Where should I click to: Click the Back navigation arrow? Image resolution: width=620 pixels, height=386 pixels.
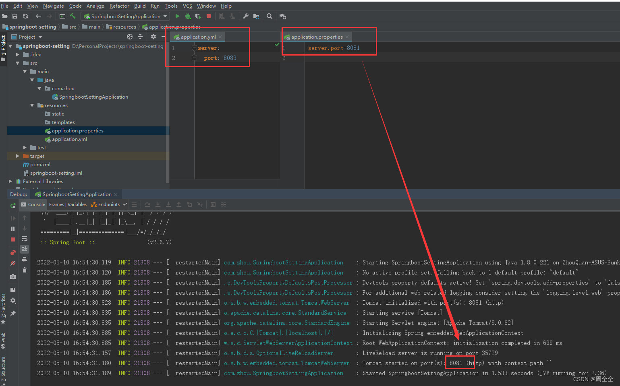(x=38, y=16)
